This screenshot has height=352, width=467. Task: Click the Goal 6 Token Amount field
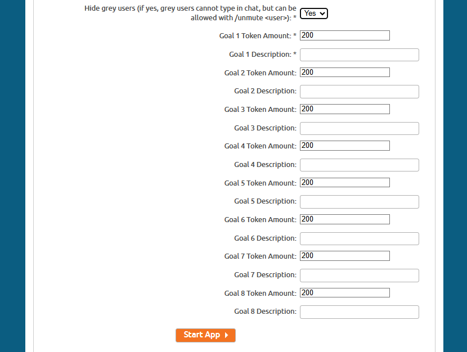344,219
